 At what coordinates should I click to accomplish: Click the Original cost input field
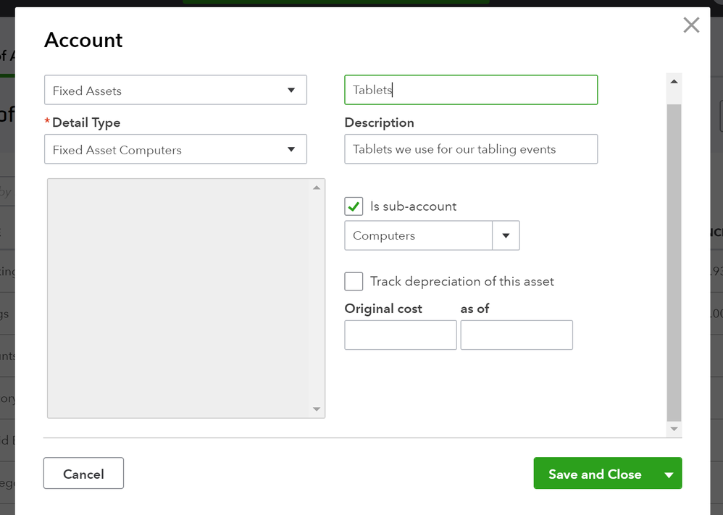(x=400, y=335)
